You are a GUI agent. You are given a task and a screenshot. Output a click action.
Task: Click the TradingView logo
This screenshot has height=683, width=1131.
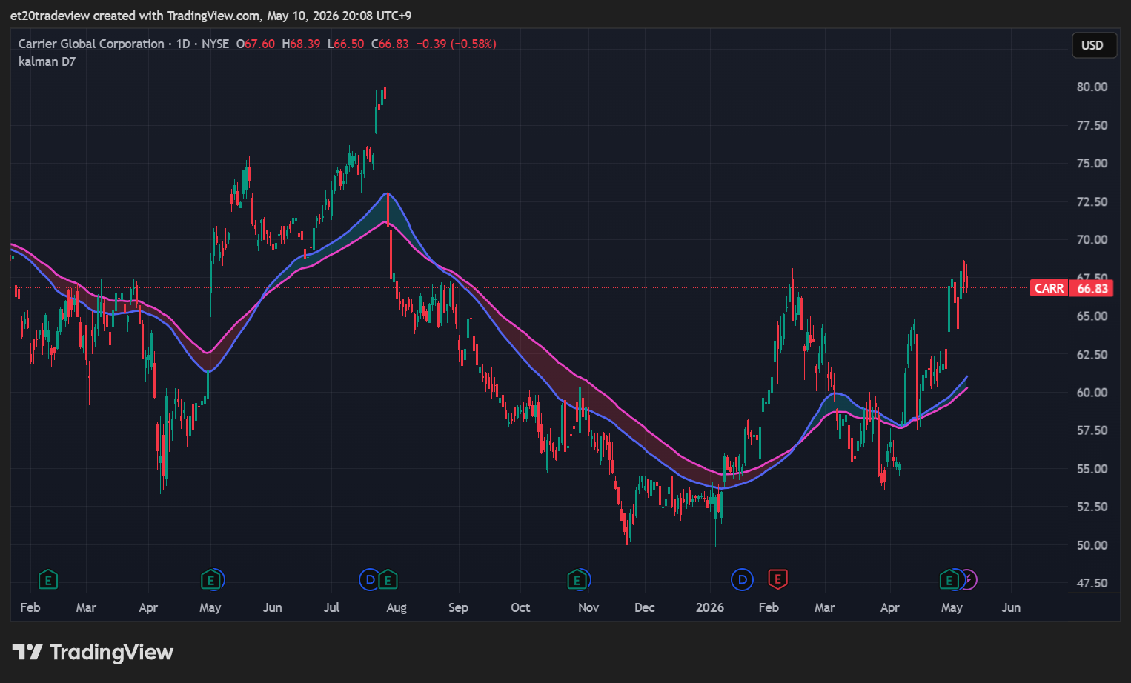tap(93, 652)
